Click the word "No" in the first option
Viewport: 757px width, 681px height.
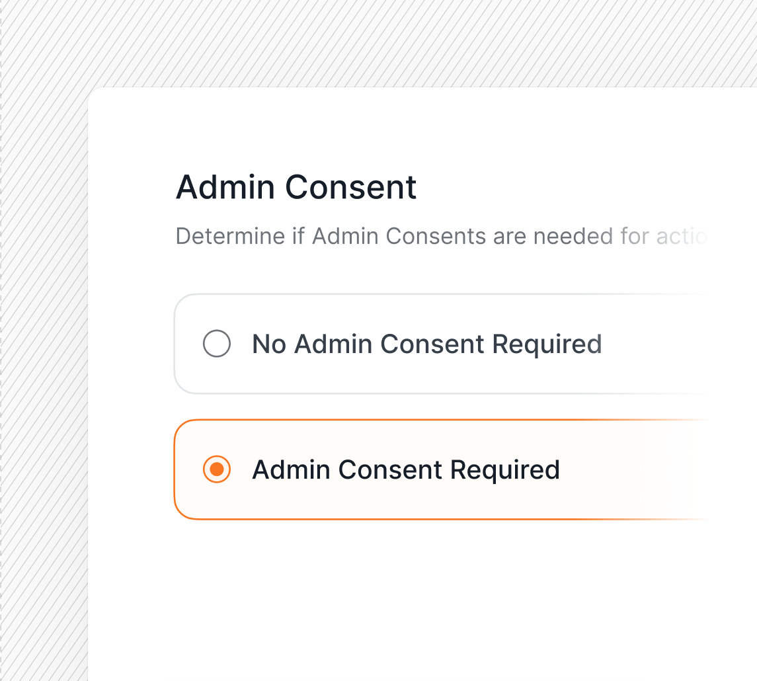click(269, 344)
